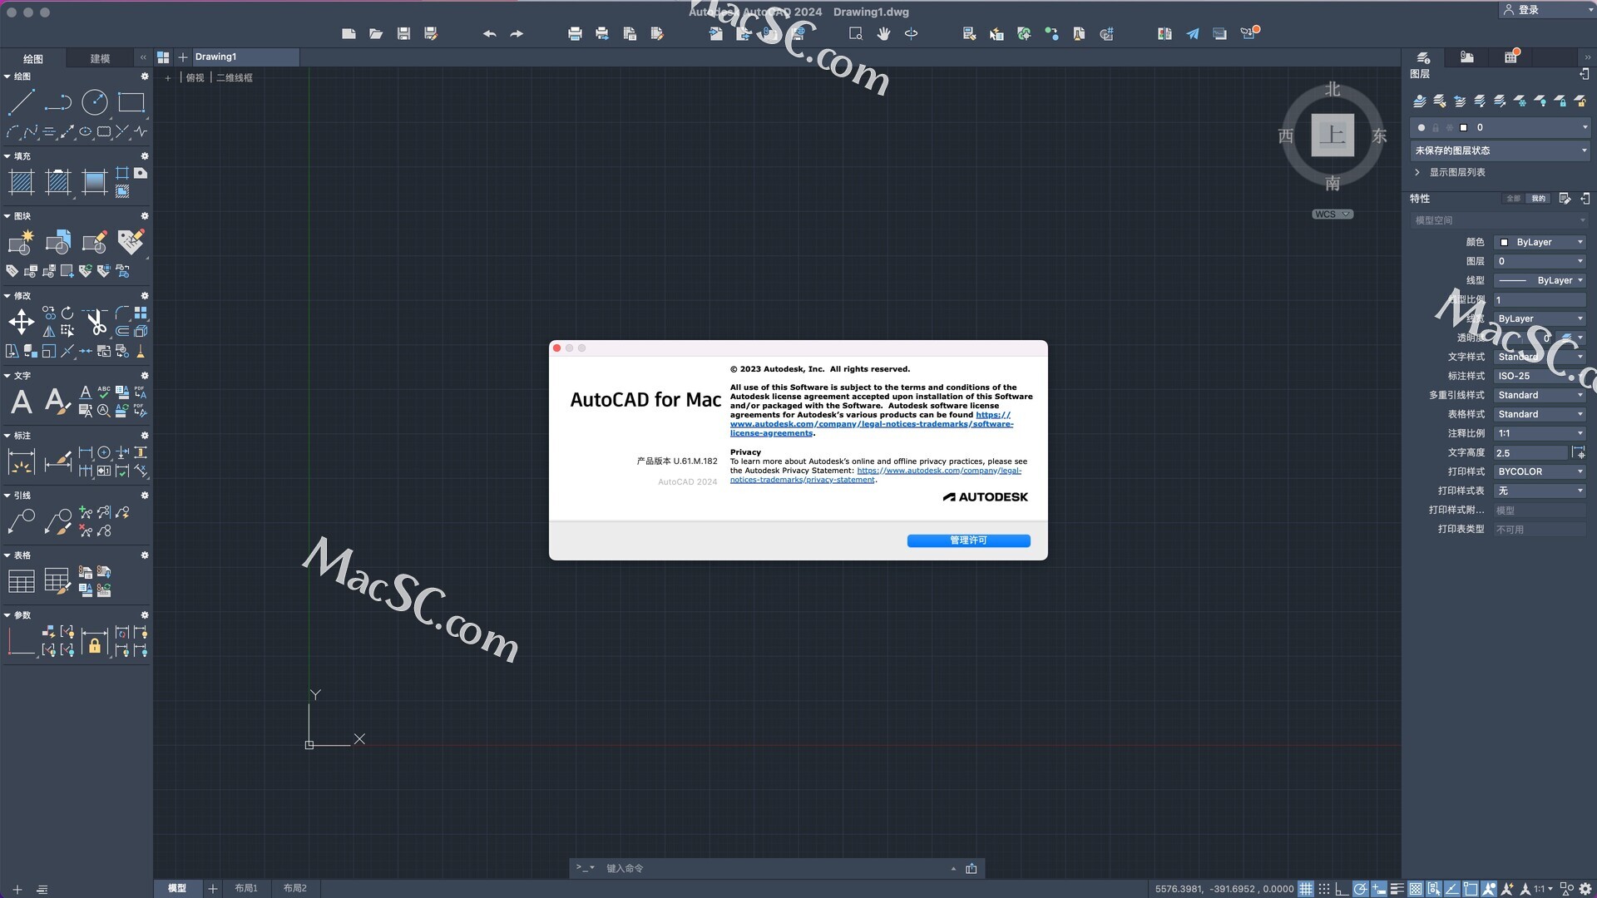Select the Line drawing tool
The height and width of the screenshot is (898, 1597).
(x=22, y=102)
